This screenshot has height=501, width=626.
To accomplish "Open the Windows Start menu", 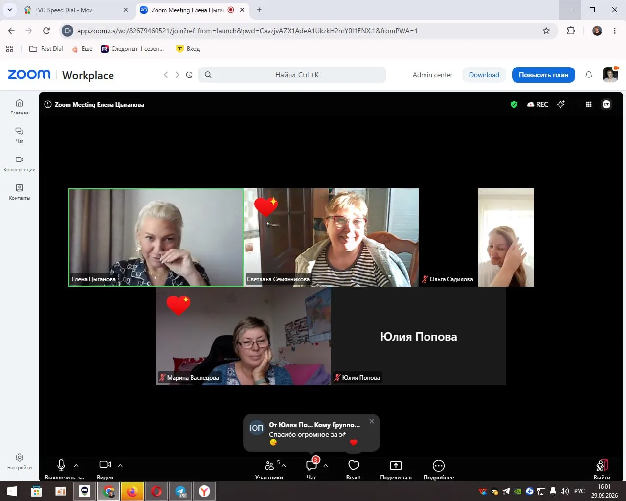I will click(12, 491).
